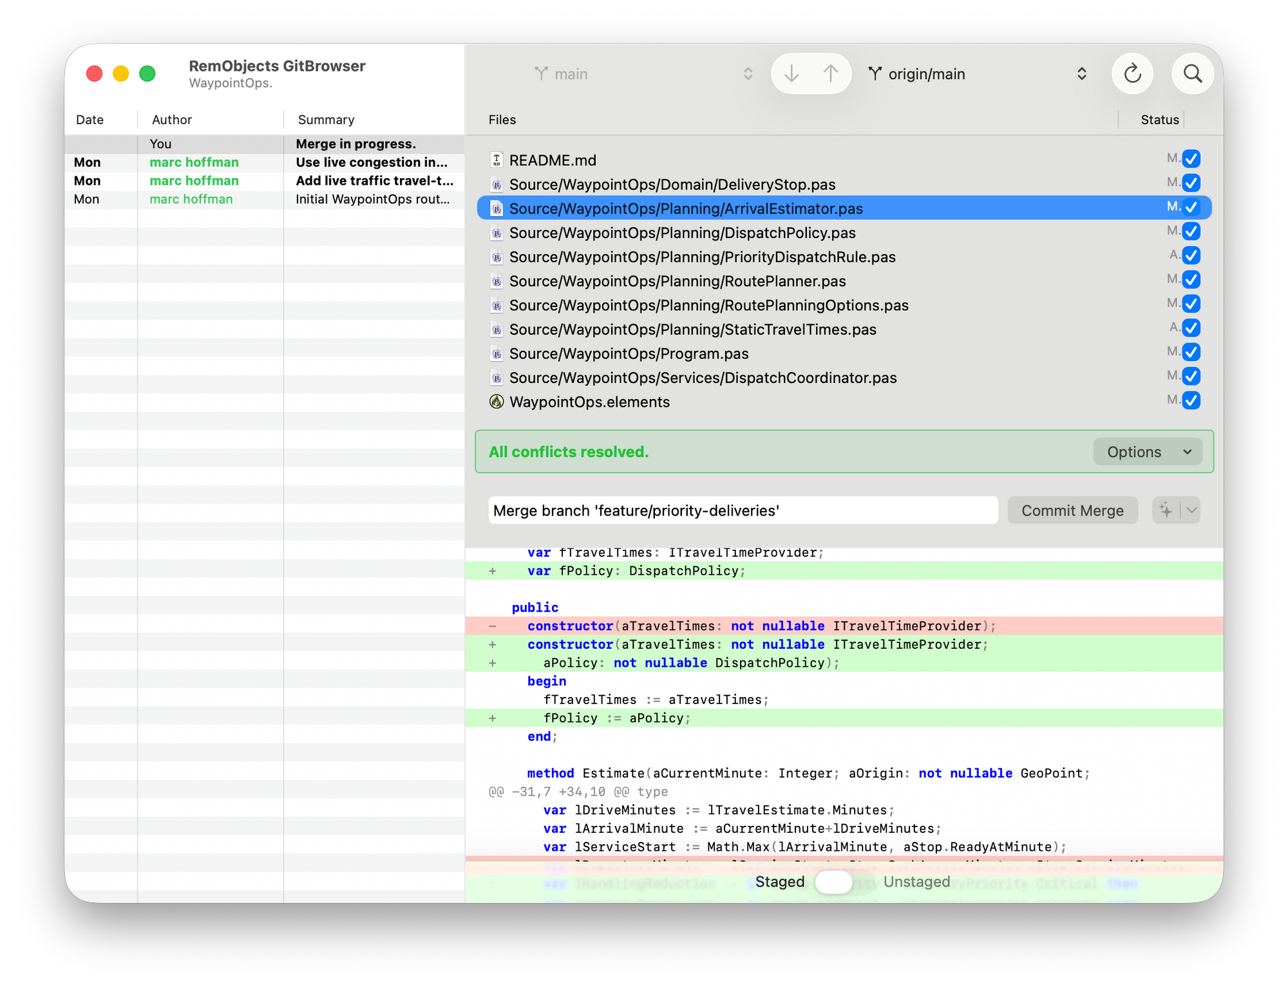The height and width of the screenshot is (988, 1288).
Task: Click the Date column header
Action: (x=90, y=120)
